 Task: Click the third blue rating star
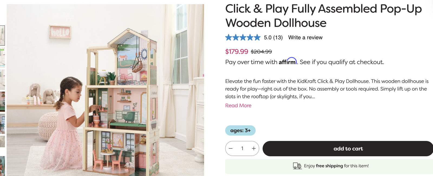(x=243, y=37)
